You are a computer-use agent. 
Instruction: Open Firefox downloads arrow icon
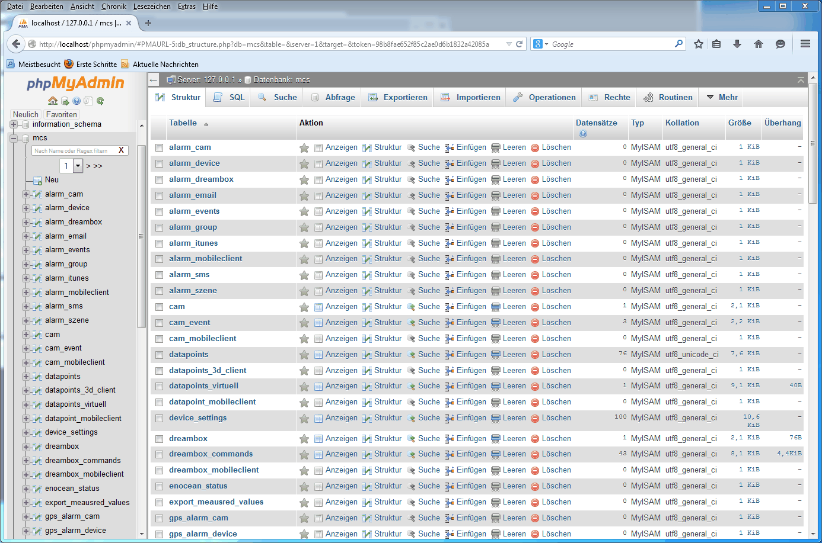pyautogui.click(x=737, y=44)
